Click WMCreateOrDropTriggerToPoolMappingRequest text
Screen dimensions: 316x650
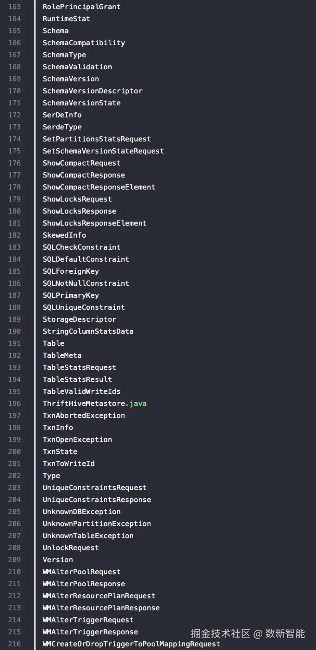pyautogui.click(x=131, y=644)
